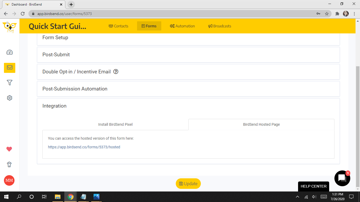The height and width of the screenshot is (202, 360).
Task: Open the chat bubble widget
Action: [342, 178]
